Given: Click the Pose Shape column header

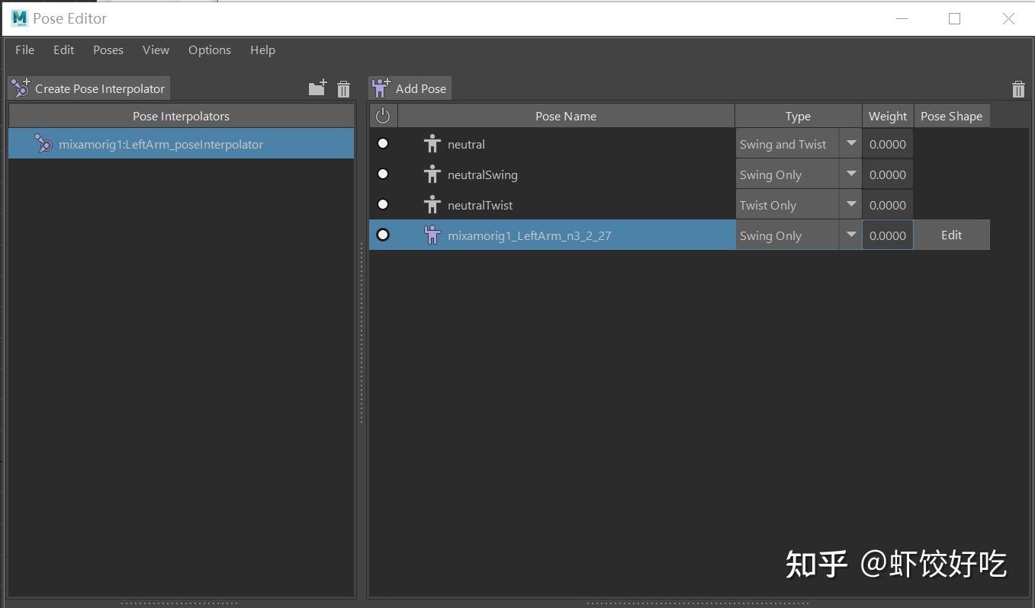Looking at the screenshot, I should click(951, 116).
